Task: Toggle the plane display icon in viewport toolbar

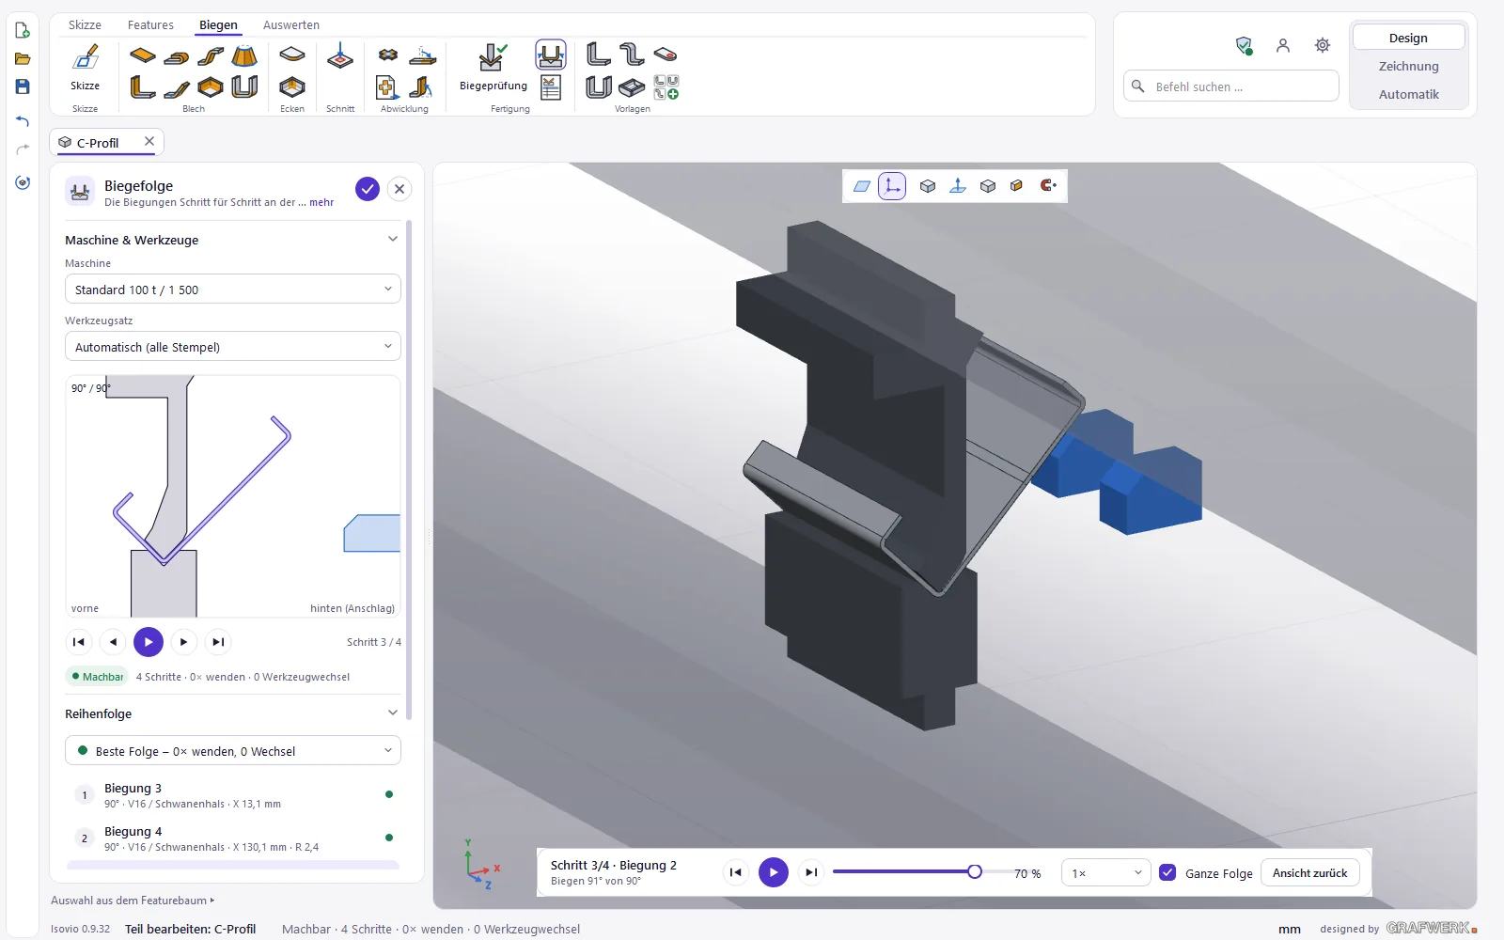Action: [x=862, y=186]
